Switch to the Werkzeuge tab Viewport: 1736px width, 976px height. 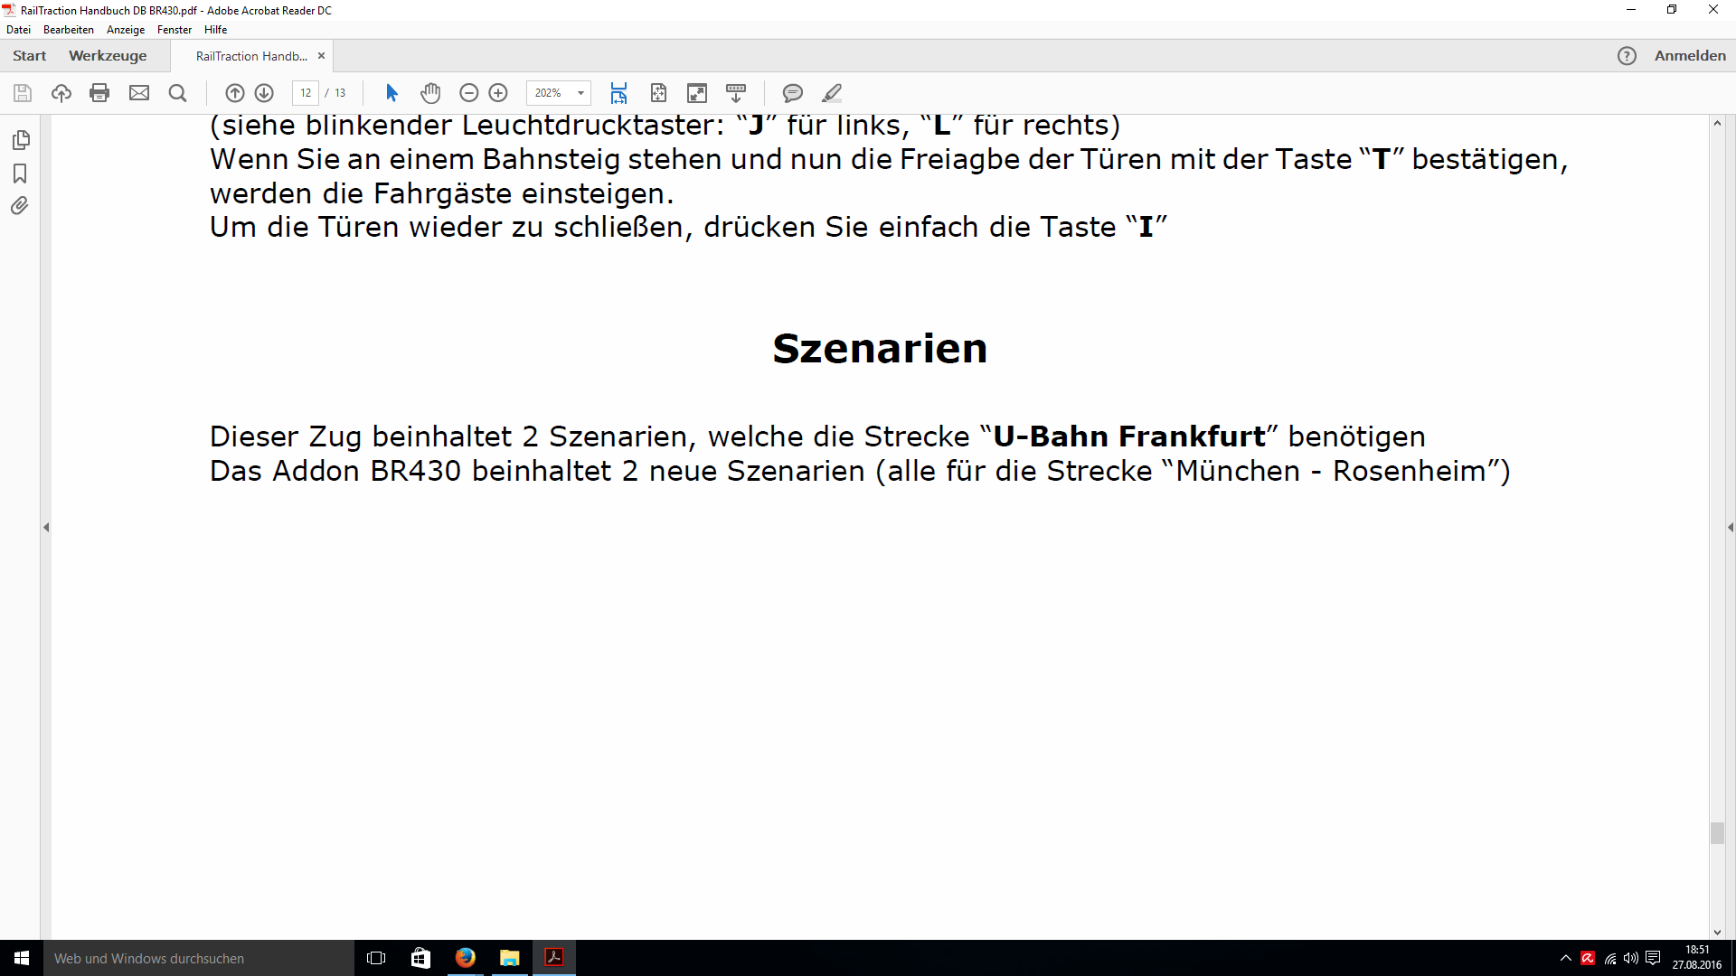coord(108,56)
